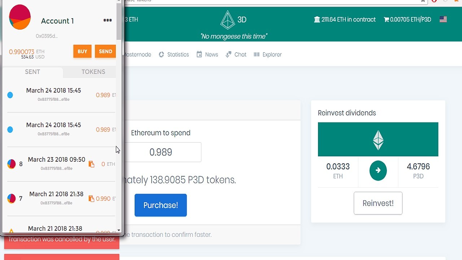Screen dimensions: 462x260
Task: Copy transaction hash for transaction 7
Action: [x=91, y=199]
